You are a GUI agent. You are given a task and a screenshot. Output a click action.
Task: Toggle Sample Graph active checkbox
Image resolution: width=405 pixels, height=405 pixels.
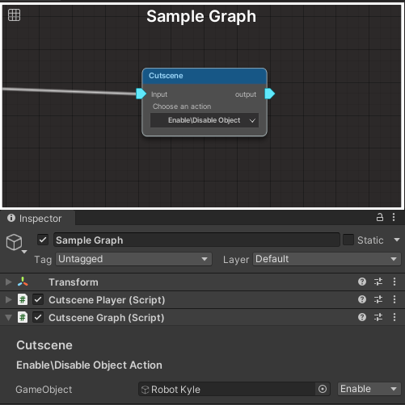click(43, 240)
